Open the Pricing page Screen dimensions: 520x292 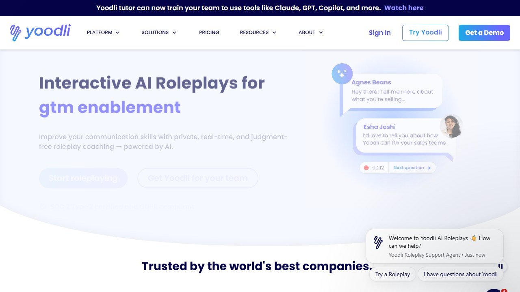pos(209,32)
